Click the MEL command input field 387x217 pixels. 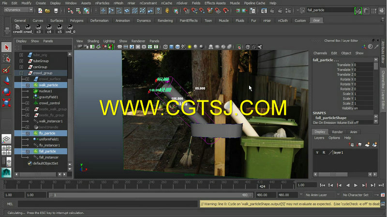click(x=107, y=203)
